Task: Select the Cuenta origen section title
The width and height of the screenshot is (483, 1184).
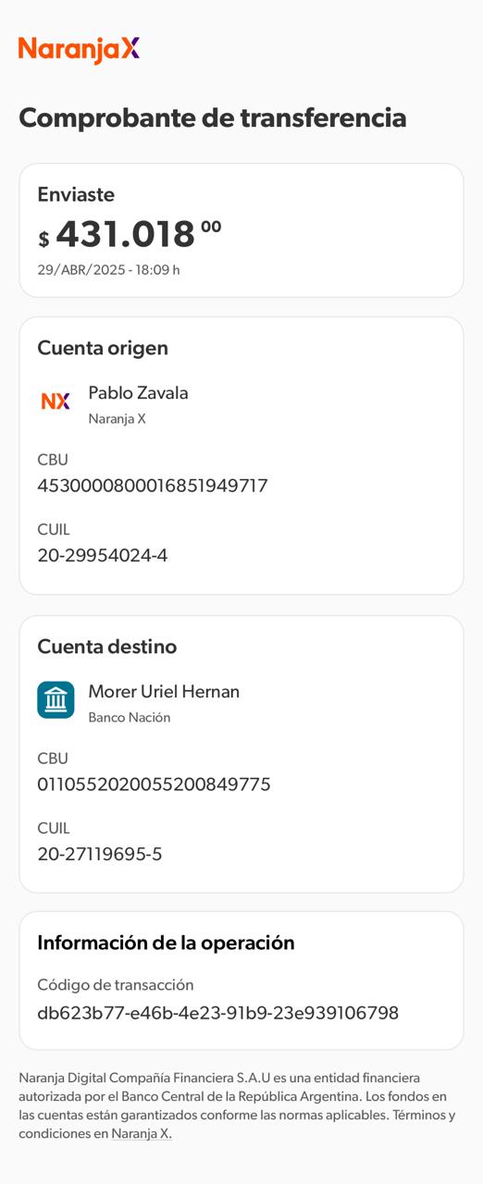Action: coord(103,348)
